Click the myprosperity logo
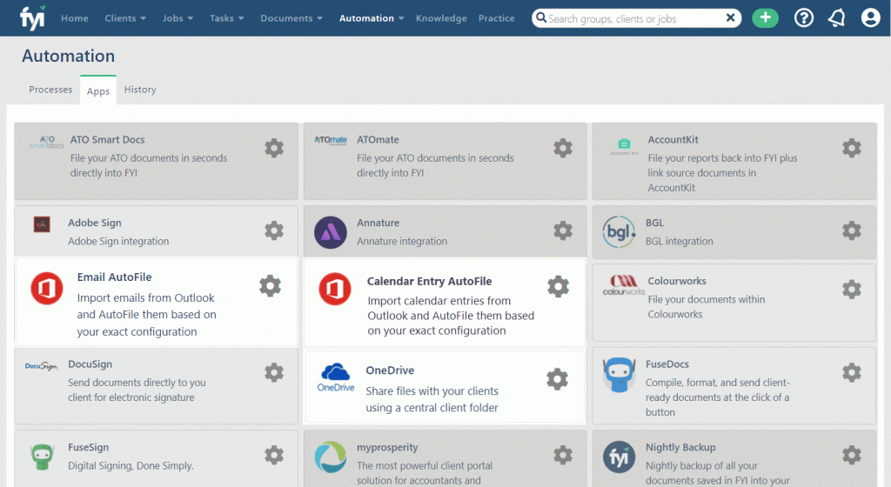Viewport: 891px width, 487px height. 330,457
